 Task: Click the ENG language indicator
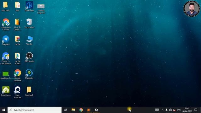(179, 110)
